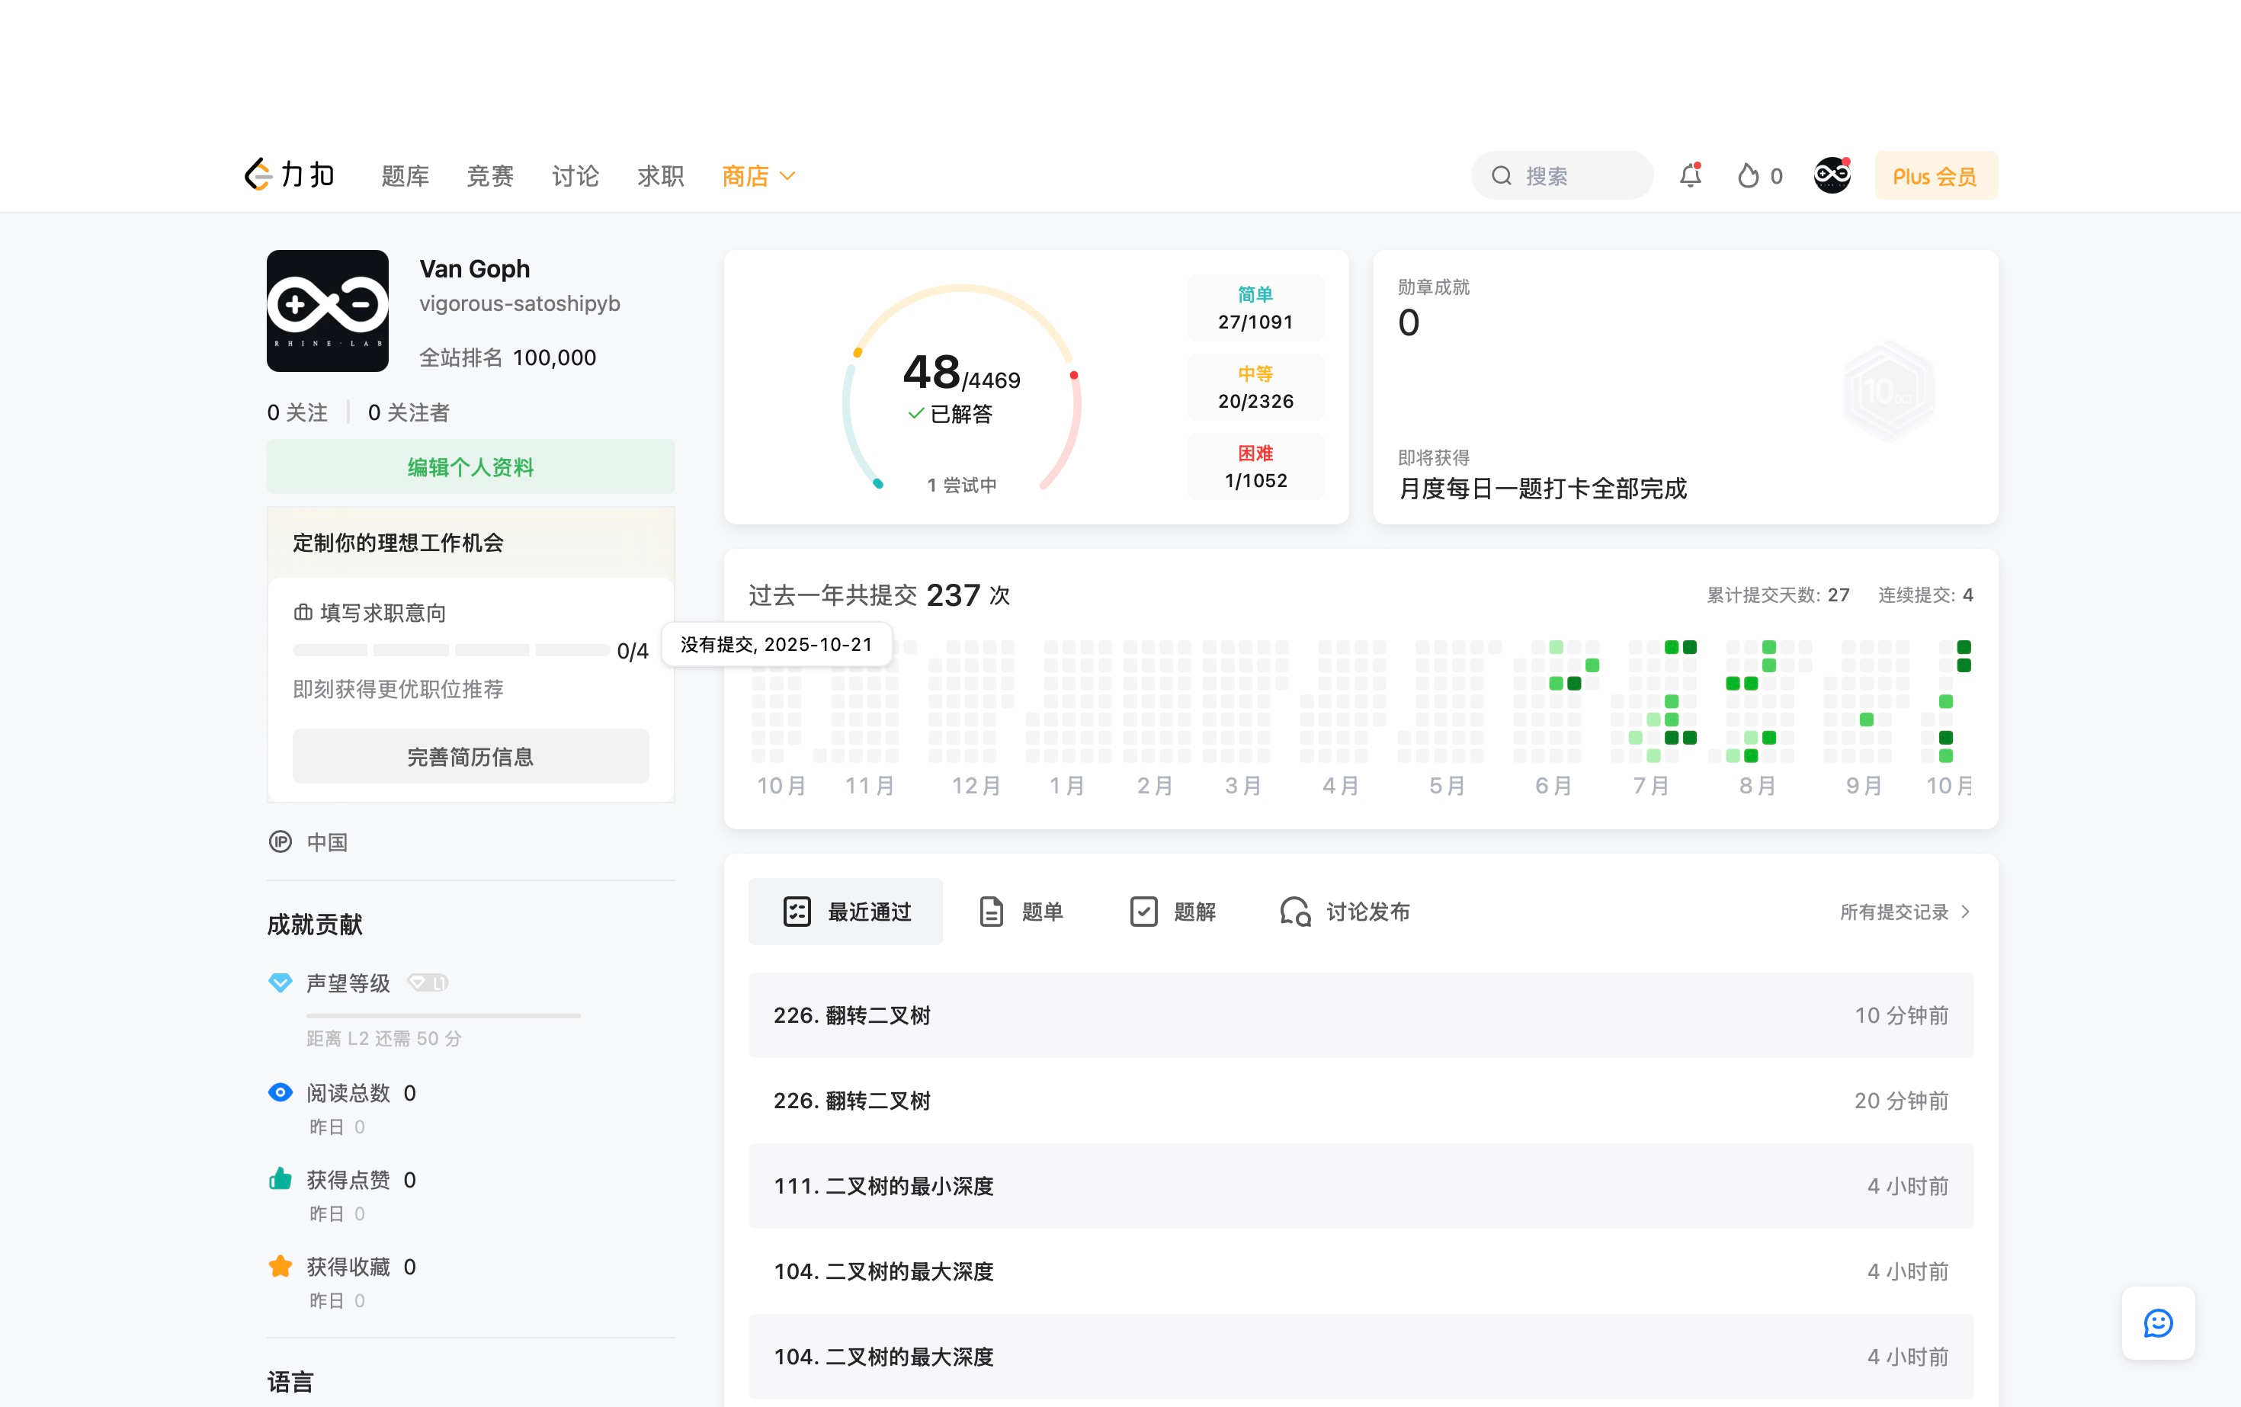Switch to the 讨论发布 tab
Viewport: 2241px width, 1407px height.
click(x=1345, y=912)
